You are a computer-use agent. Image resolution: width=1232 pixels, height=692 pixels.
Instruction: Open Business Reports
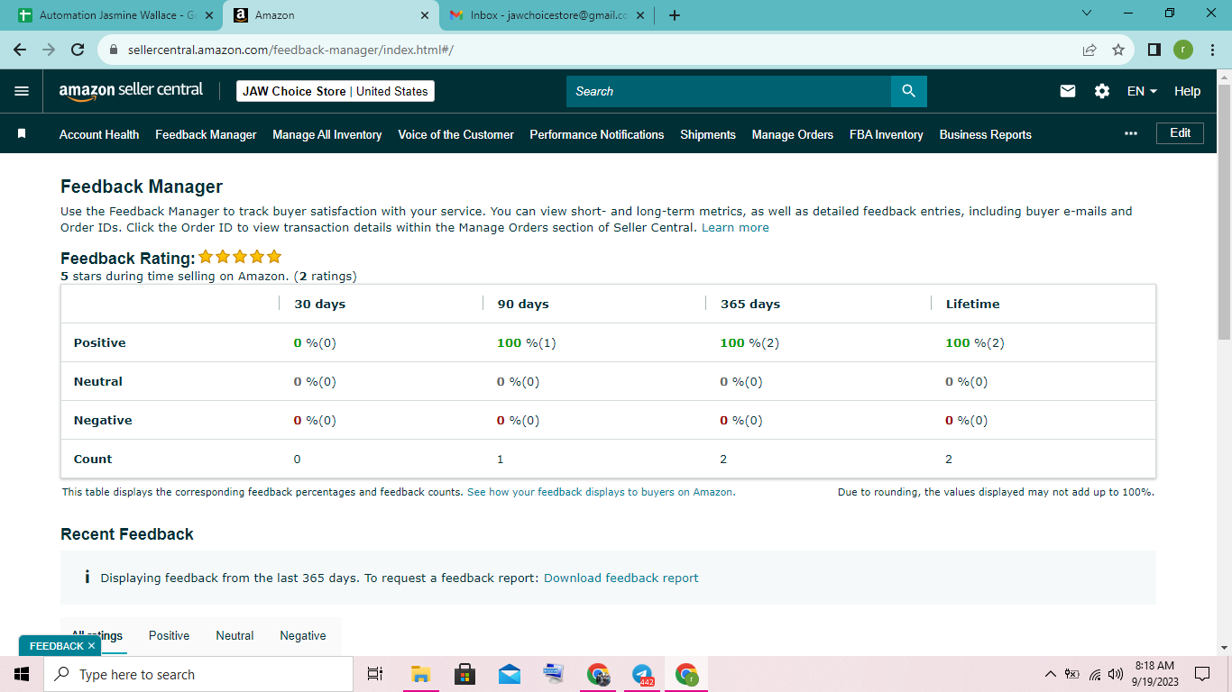point(986,134)
